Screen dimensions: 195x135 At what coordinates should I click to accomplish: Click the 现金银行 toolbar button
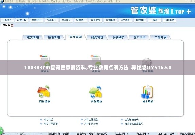coord(51,20)
